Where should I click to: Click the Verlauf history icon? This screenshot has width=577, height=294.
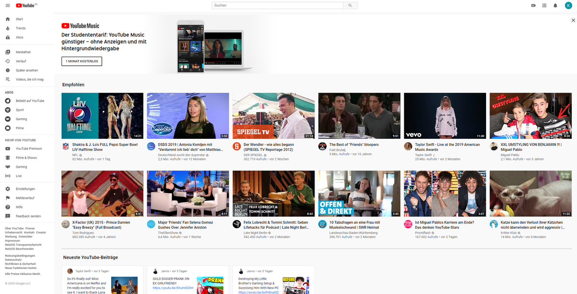8,61
